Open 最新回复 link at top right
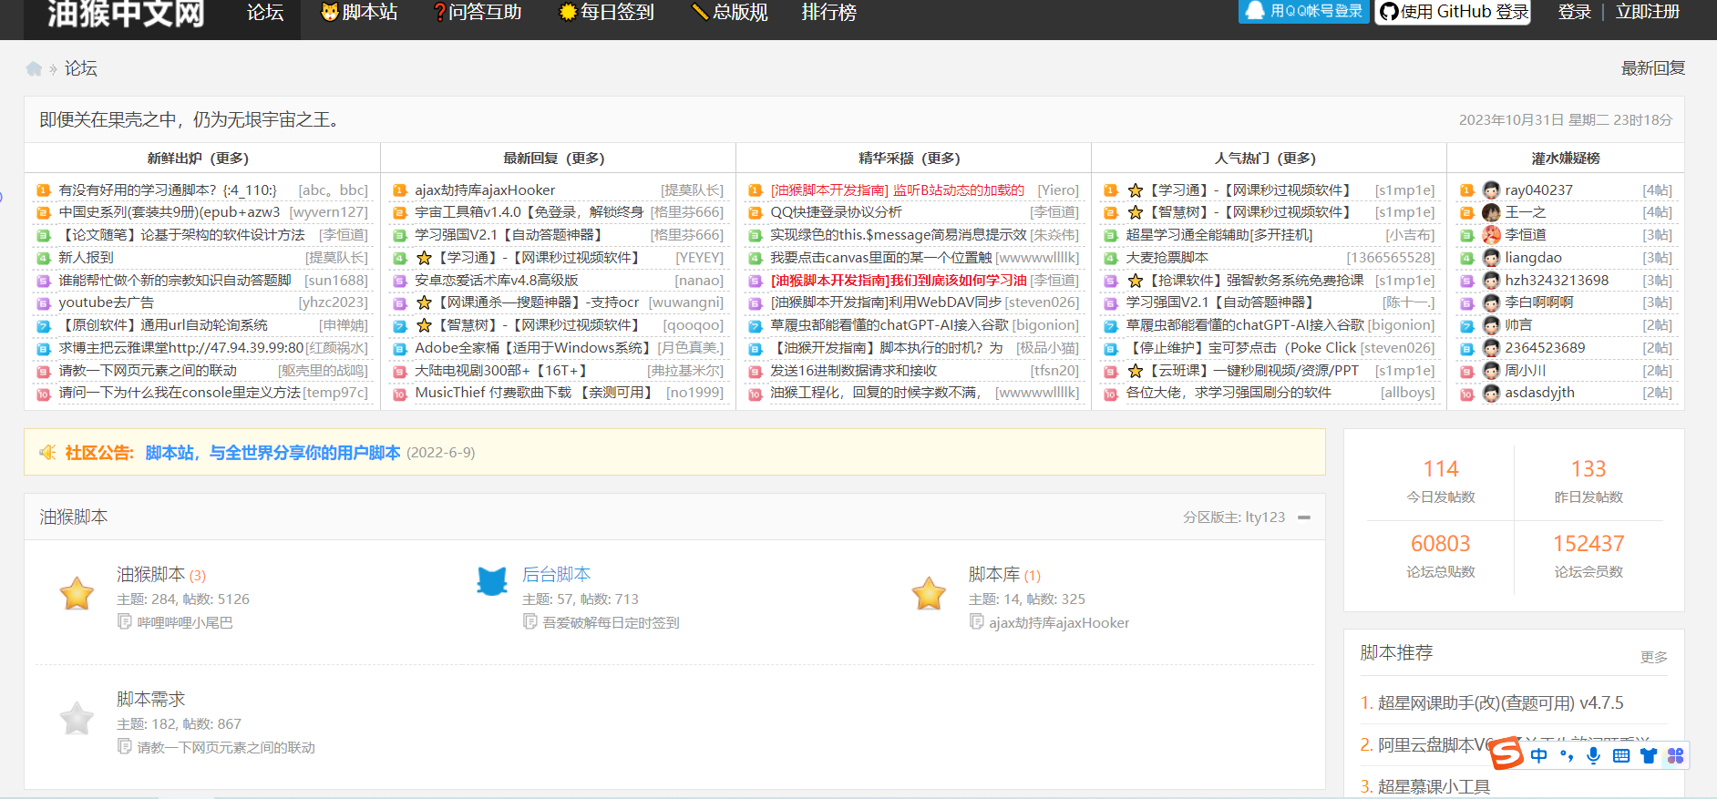1717x799 pixels. pyautogui.click(x=1652, y=68)
